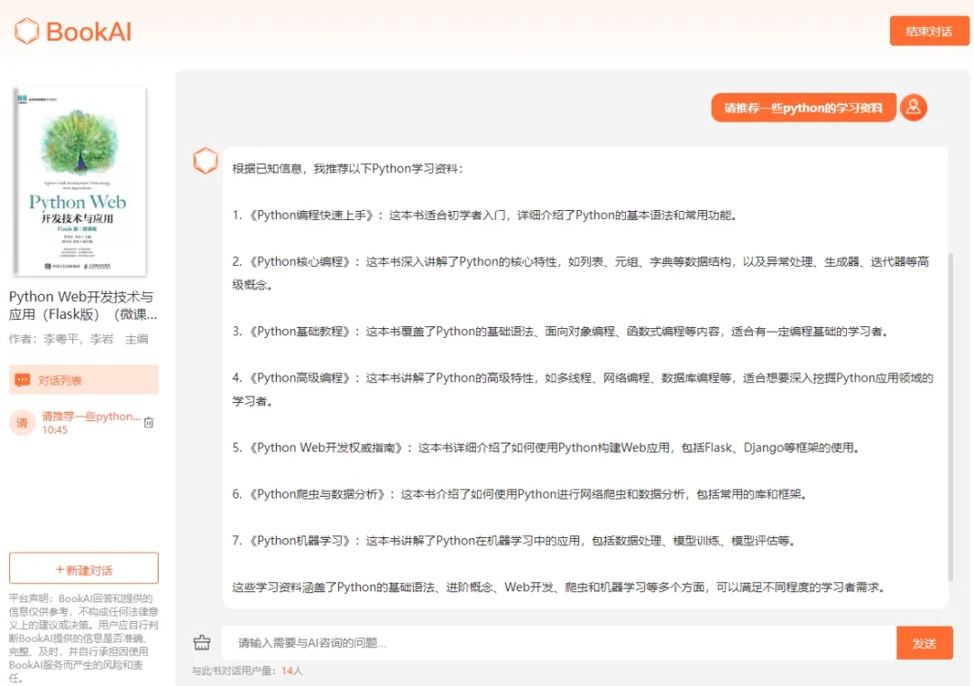Click the user avatar beside the sent message
This screenshot has height=686, width=974.
click(x=914, y=108)
